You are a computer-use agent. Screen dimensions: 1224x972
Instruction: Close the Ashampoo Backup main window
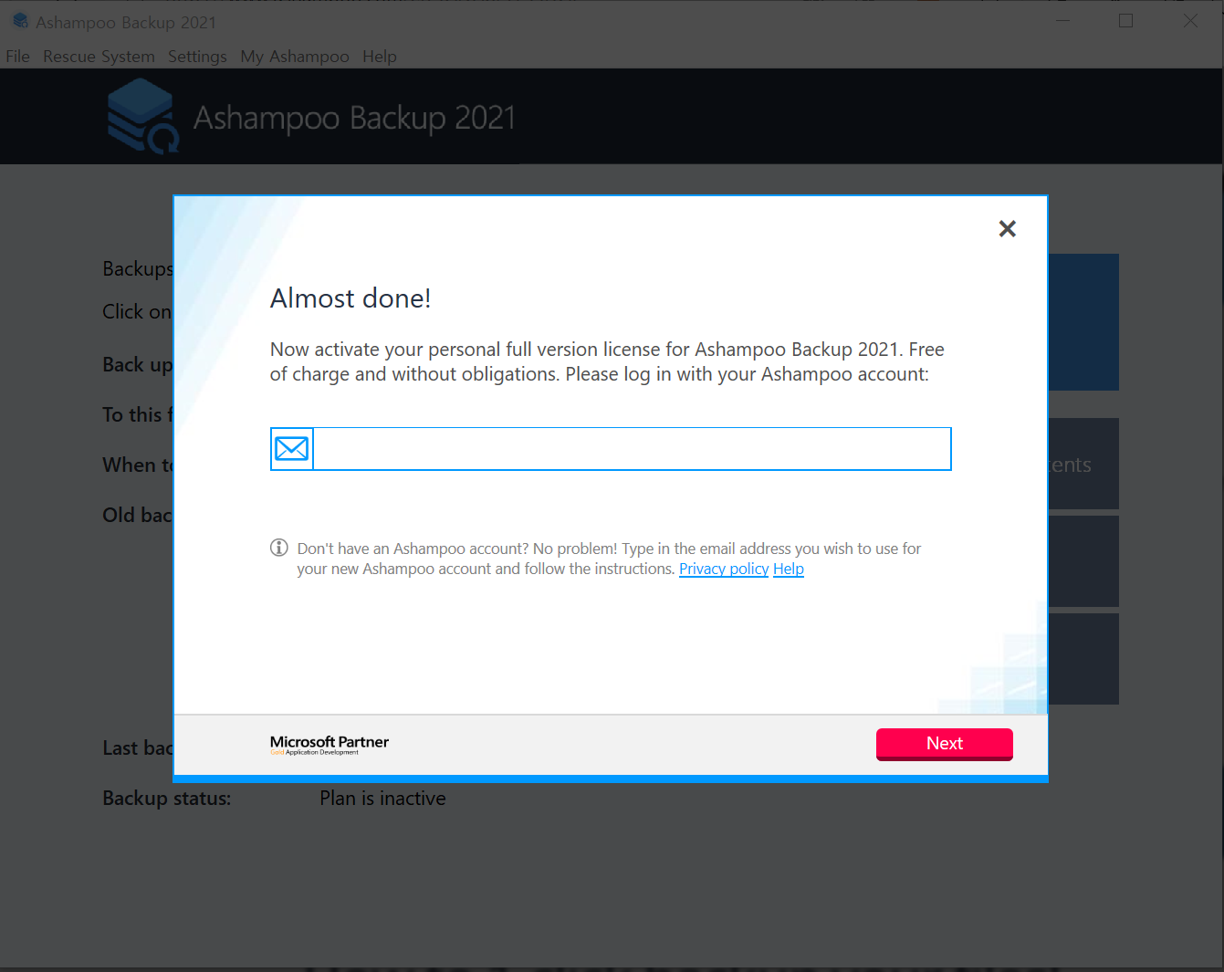point(1190,21)
